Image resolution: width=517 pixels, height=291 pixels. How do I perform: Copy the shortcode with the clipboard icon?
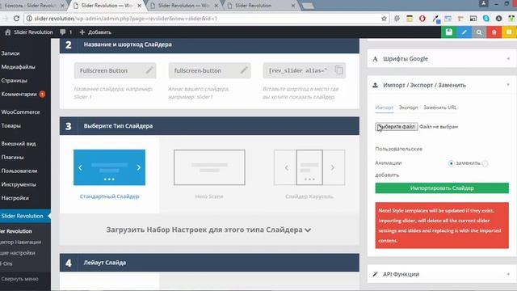click(338, 70)
